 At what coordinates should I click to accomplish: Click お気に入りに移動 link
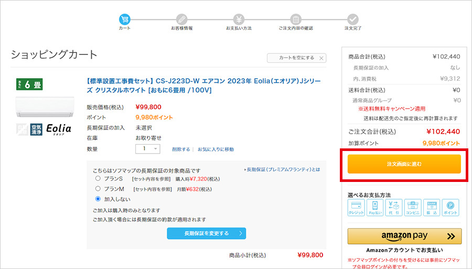point(216,149)
